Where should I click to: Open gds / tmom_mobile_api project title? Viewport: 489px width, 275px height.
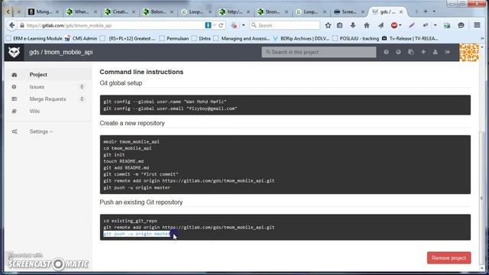[x=61, y=52]
